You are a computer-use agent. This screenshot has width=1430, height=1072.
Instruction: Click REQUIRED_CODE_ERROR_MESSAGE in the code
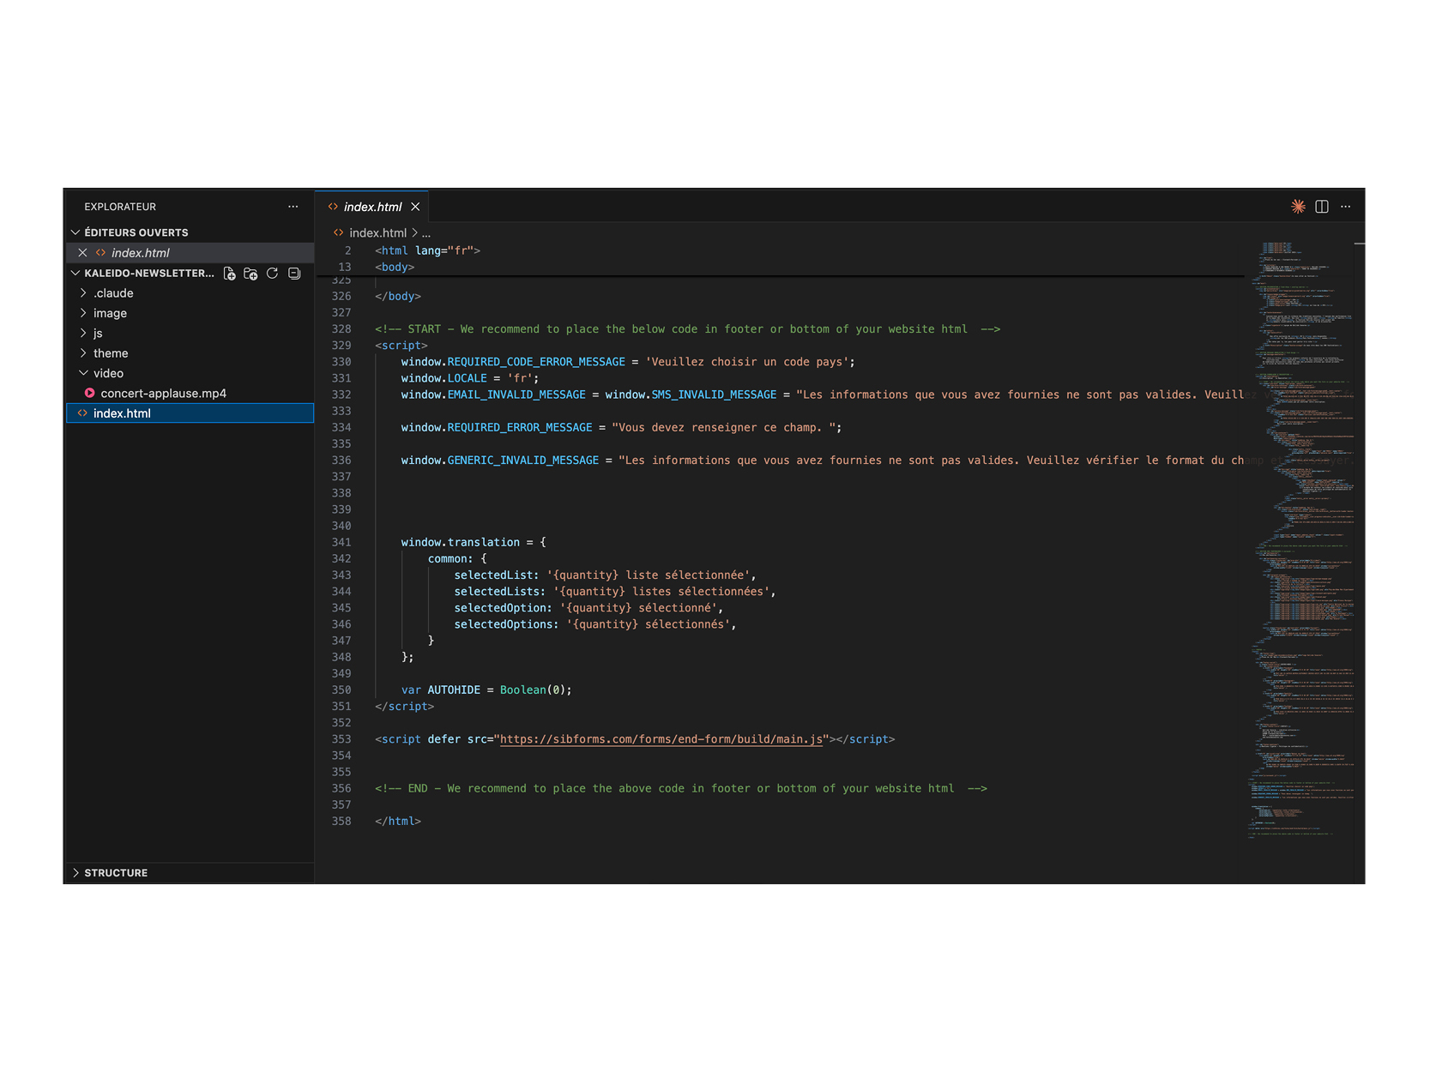coord(536,362)
